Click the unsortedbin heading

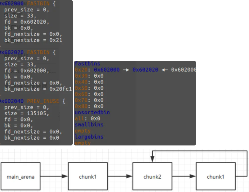coord(90,112)
